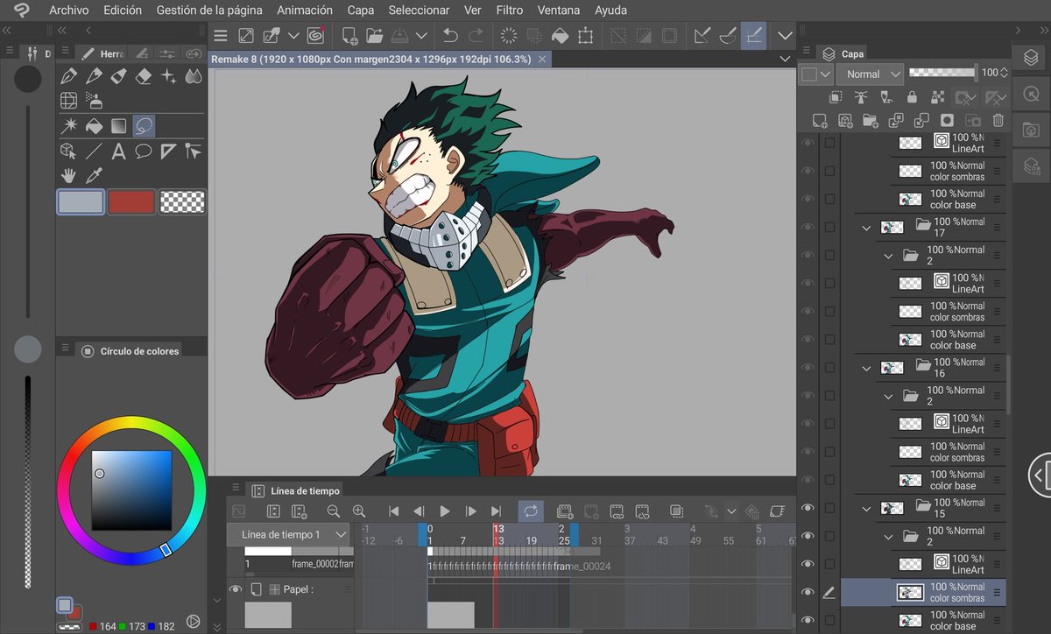The height and width of the screenshot is (634, 1051).
Task: Toggle loop playback
Action: pos(530,511)
